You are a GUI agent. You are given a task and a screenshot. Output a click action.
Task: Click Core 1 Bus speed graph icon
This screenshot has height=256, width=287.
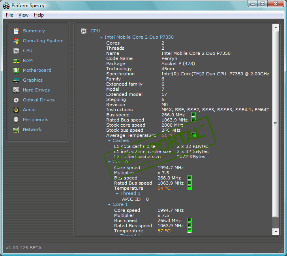pyautogui.click(x=189, y=220)
